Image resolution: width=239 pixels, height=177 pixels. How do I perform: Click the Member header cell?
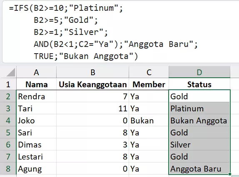[149, 84]
